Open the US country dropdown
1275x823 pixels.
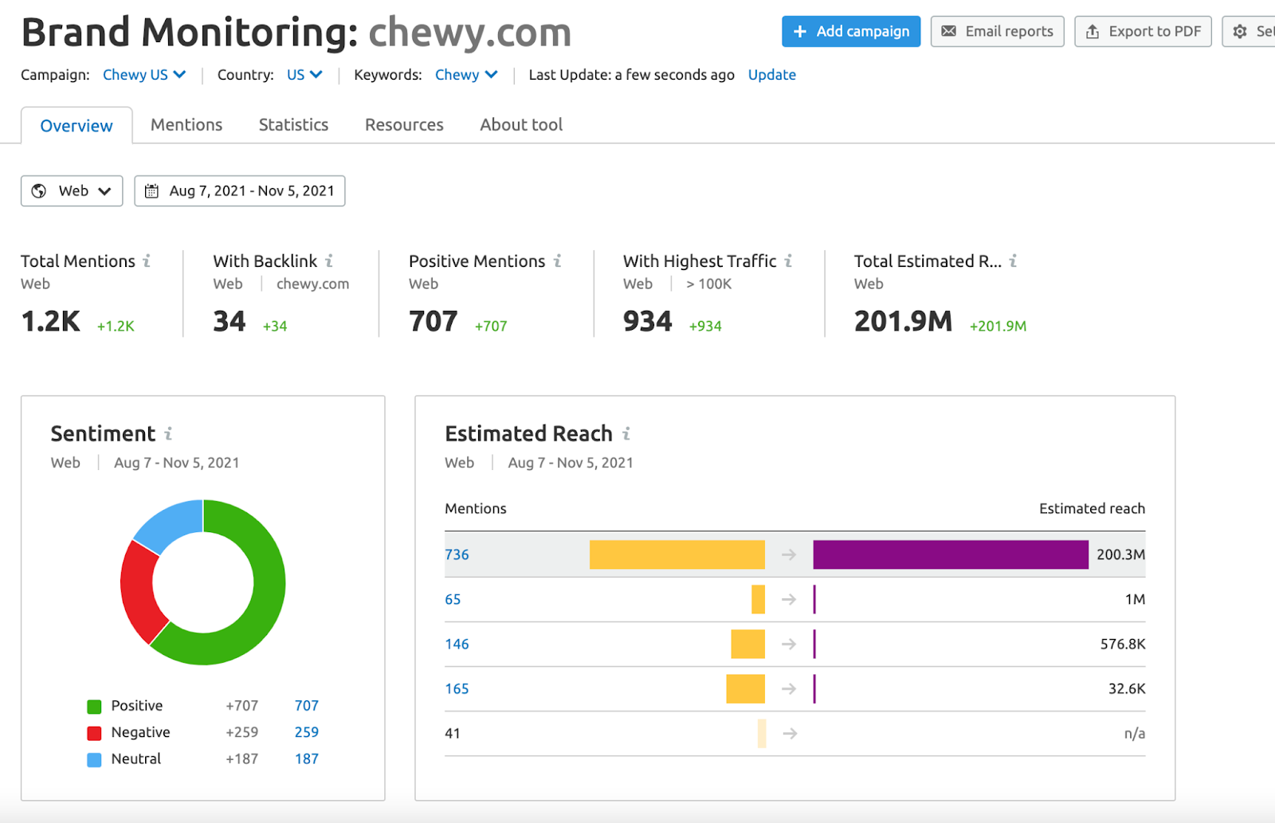click(x=304, y=75)
